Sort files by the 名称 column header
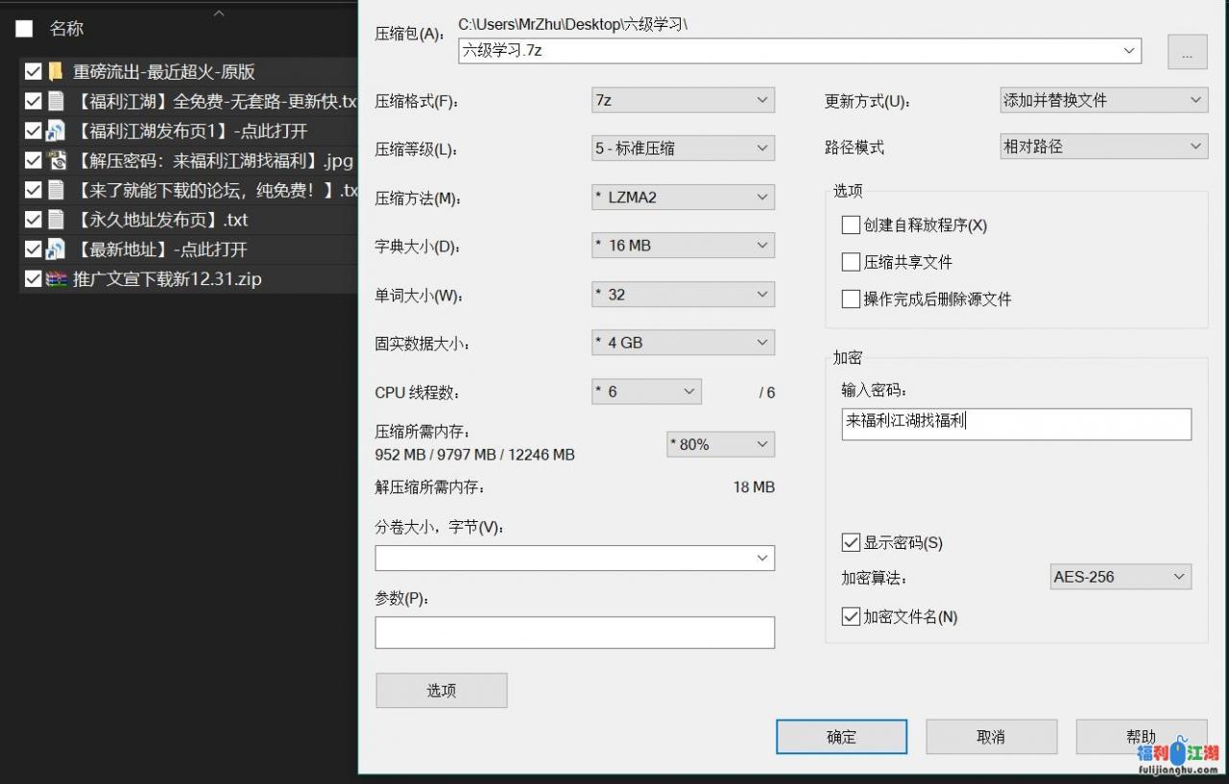Screen dimensions: 1229x784 [x=66, y=28]
